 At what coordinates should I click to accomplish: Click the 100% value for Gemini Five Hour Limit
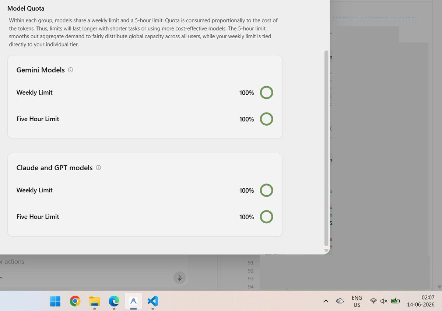[247, 119]
